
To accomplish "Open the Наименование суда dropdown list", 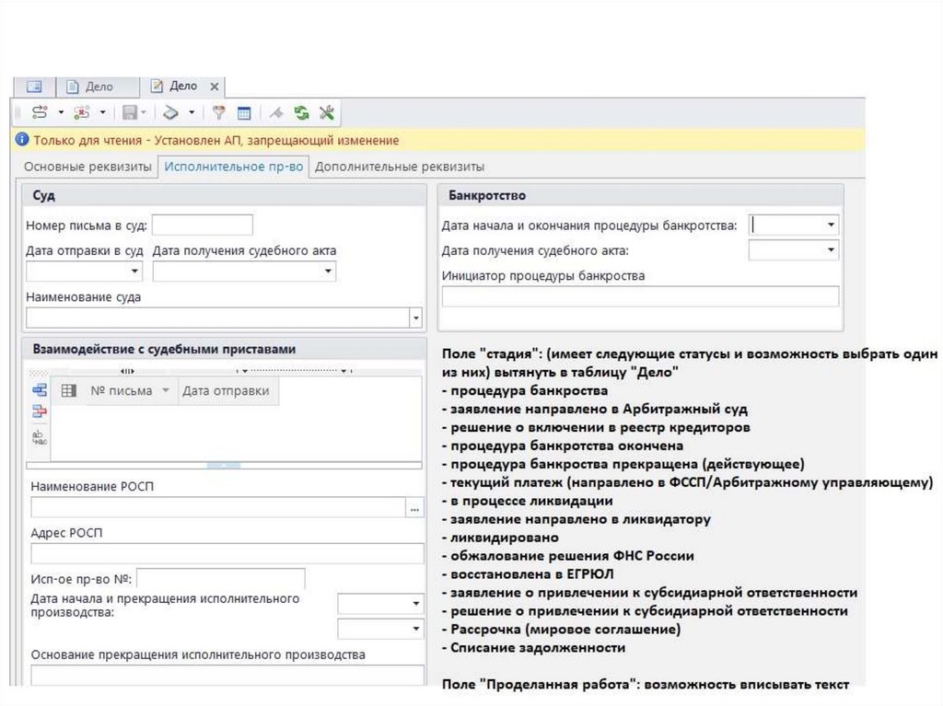I will pos(415,318).
